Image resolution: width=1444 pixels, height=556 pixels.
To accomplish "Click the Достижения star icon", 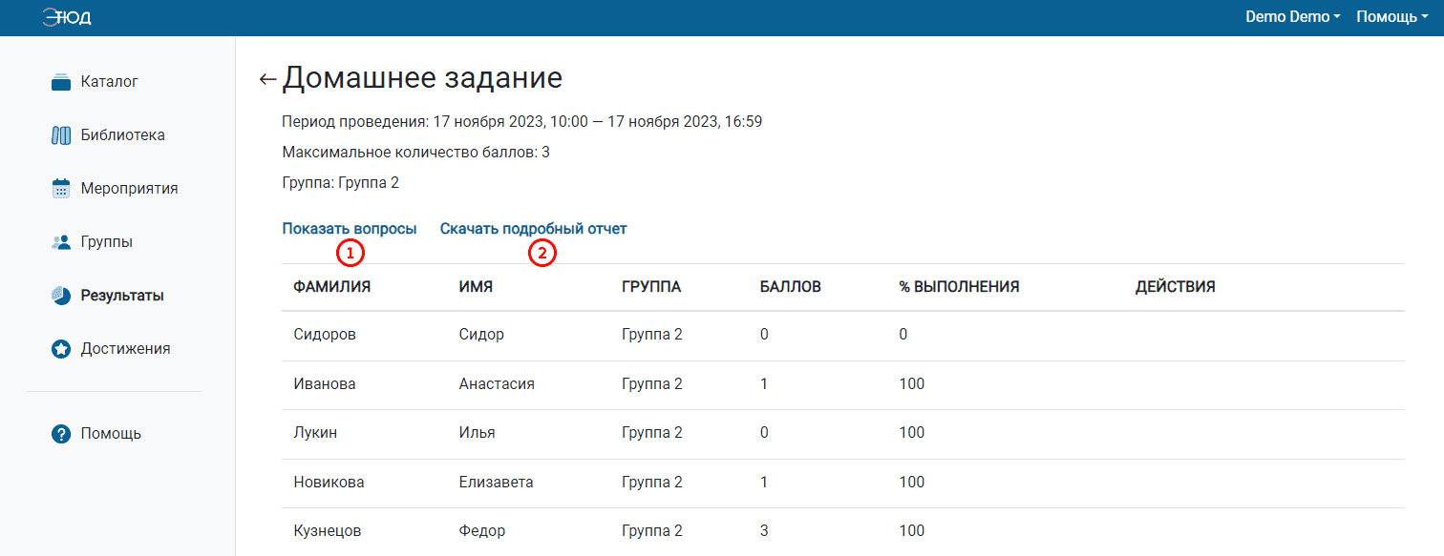I will (x=61, y=349).
